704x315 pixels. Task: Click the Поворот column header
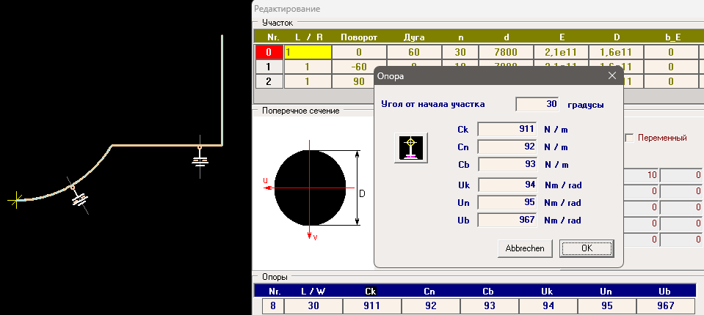[359, 37]
